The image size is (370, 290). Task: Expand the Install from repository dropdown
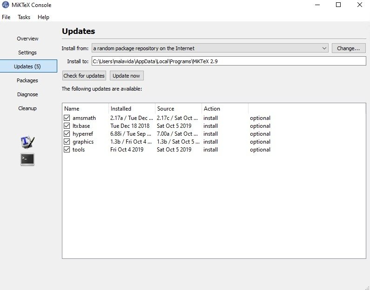point(210,48)
